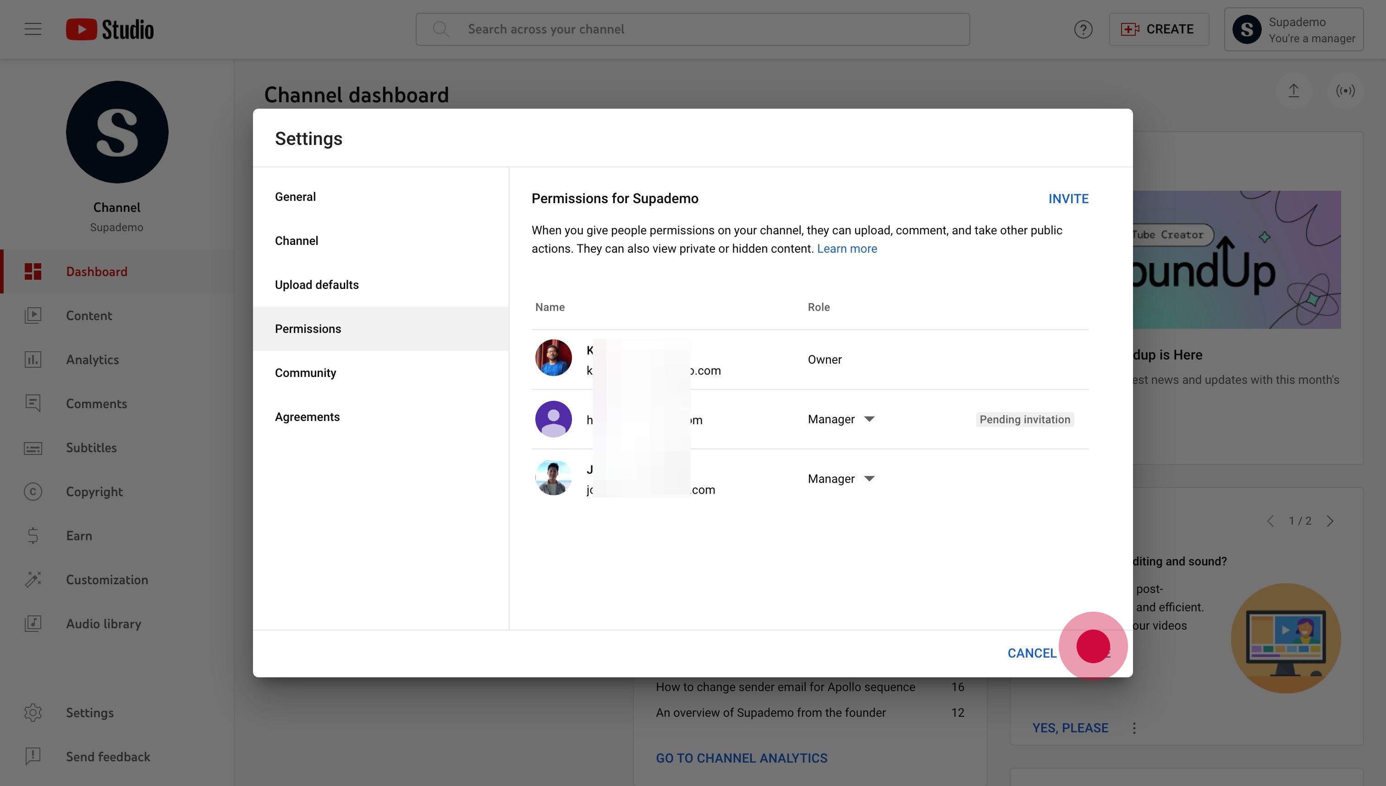
Task: Click the Audio library icon
Action: (x=33, y=624)
